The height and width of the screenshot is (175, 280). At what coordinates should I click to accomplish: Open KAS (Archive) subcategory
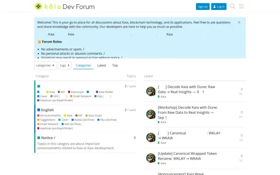coord(71,124)
